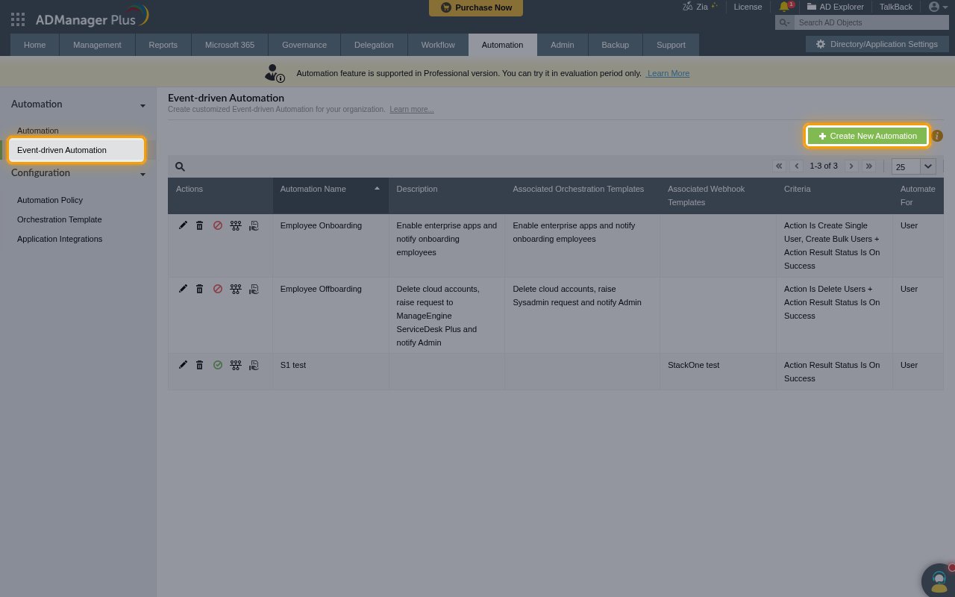Go to the Backup tab
This screenshot has height=597, width=955.
[x=615, y=45]
